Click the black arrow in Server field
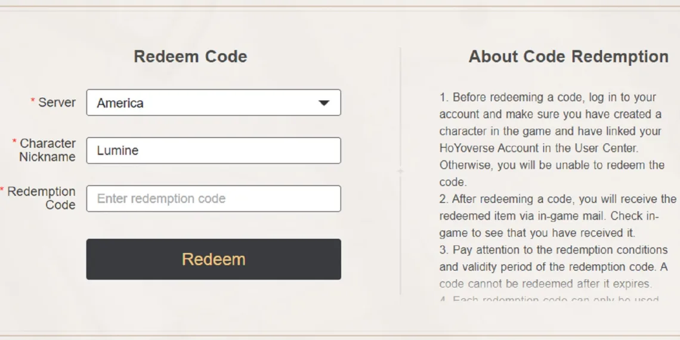This screenshot has width=680, height=340. coord(324,103)
